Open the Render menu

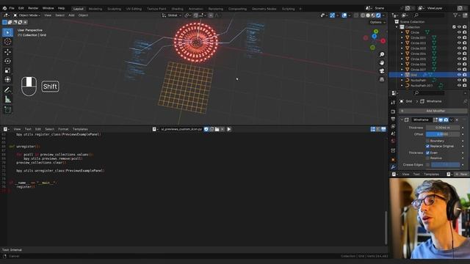[x=33, y=8]
